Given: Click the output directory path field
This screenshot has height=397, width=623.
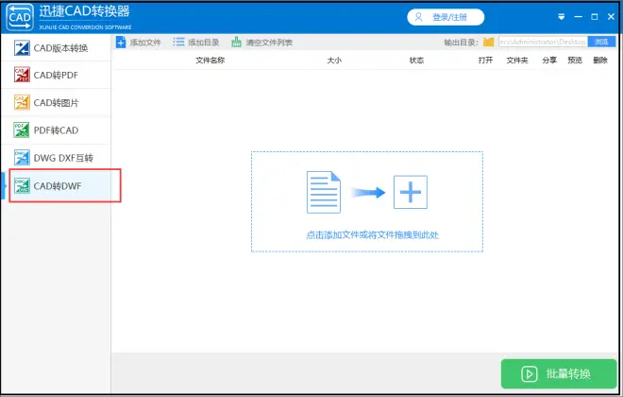Looking at the screenshot, I should (x=543, y=42).
